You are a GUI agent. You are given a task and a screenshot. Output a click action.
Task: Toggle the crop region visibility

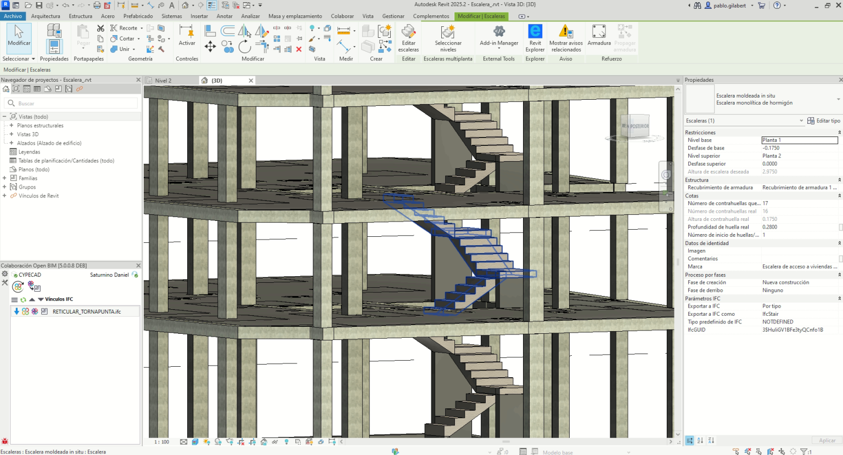click(252, 441)
